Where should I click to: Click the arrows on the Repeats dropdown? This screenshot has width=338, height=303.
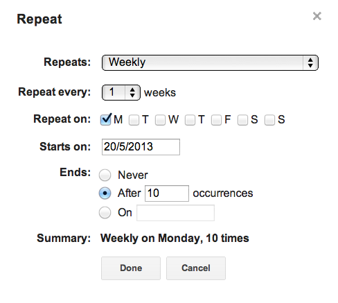[x=310, y=62]
